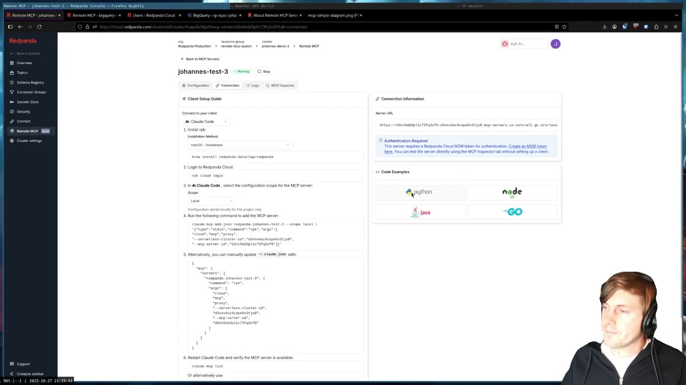
Task: Click Redpanda Production breadcrumb
Action: tap(195, 46)
